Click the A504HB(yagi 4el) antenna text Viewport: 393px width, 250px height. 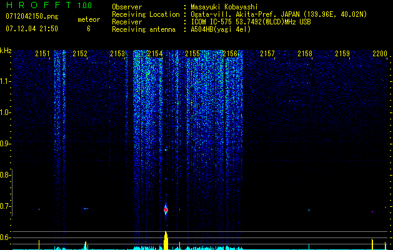click(221, 29)
